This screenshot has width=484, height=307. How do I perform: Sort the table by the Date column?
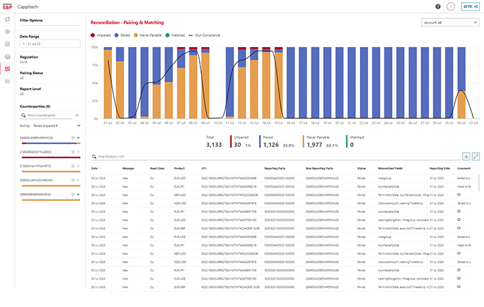(96, 169)
